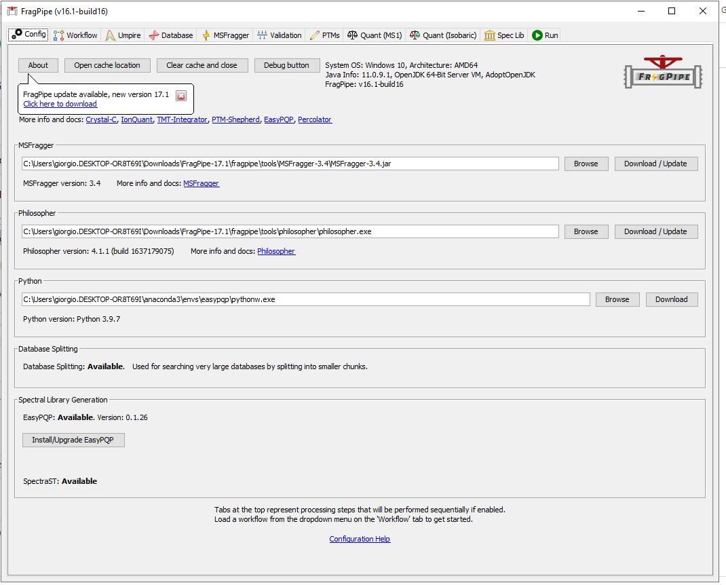Viewport: 726px width, 585px height.
Task: Click the Install/Upgrade EasyPQP button
Action: tap(73, 440)
